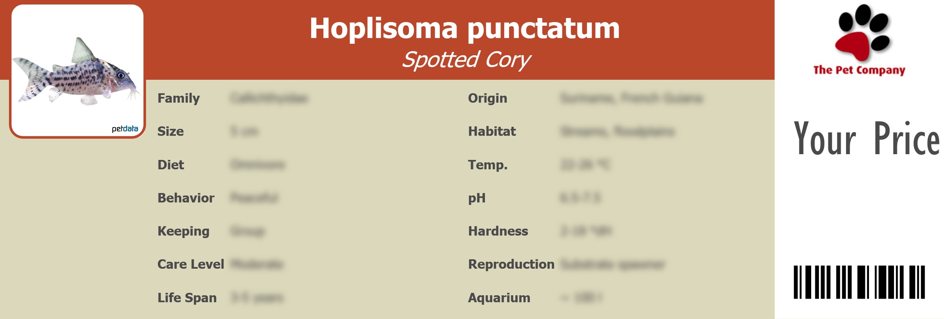Screen dimensions: 944x319
Task: Click the paw print logo
Action: [x=862, y=32]
